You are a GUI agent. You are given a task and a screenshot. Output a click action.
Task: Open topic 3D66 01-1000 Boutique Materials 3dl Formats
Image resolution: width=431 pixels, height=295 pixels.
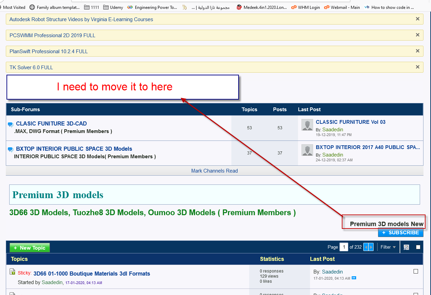(92, 274)
